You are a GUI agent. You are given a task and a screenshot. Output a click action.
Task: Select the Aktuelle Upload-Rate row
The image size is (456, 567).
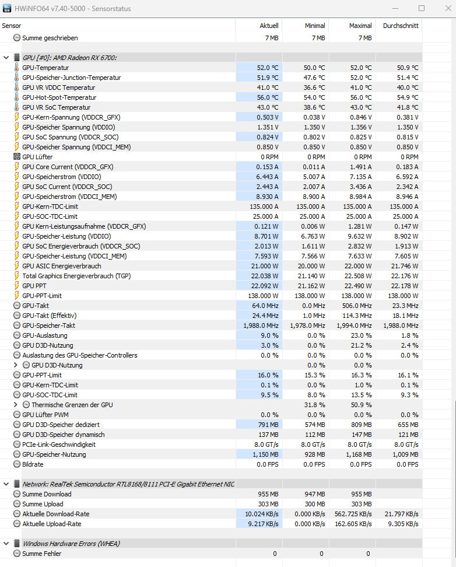pos(211,524)
